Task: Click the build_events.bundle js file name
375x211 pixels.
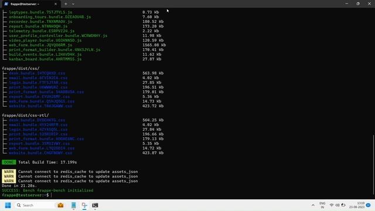Action: click(46, 55)
